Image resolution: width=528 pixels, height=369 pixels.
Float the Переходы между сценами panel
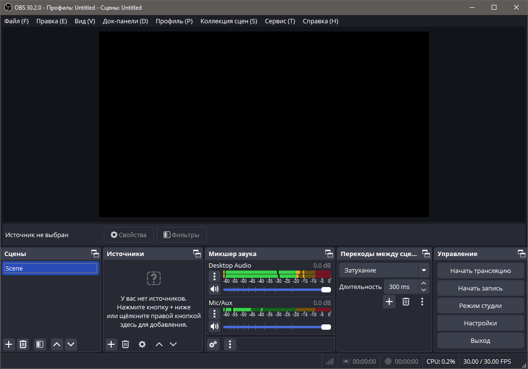(426, 254)
